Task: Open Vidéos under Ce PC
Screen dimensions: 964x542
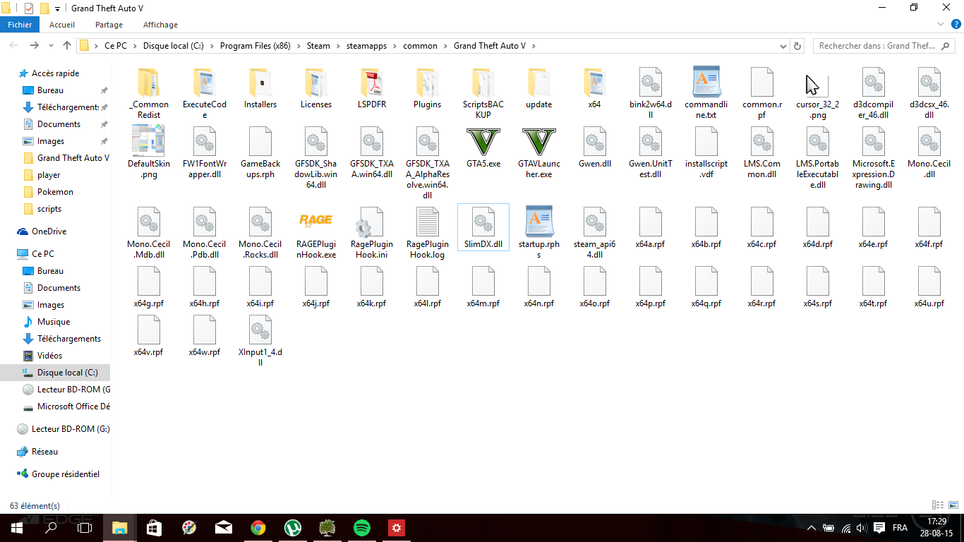Action: (x=50, y=356)
